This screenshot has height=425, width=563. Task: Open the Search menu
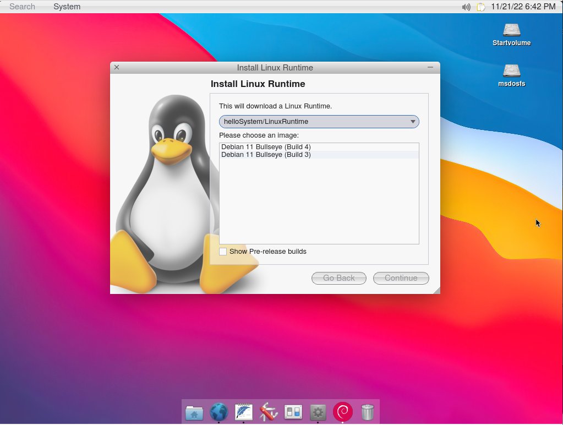coord(21,7)
